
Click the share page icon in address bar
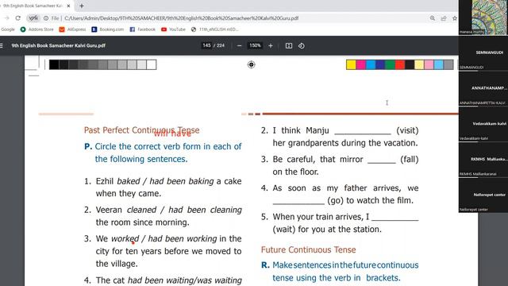[444, 18]
